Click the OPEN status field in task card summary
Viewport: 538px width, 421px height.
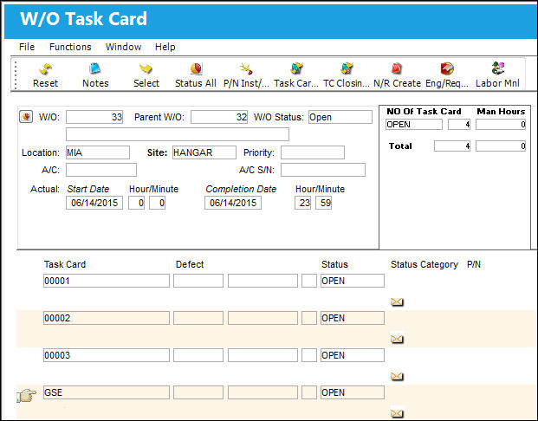tap(414, 125)
